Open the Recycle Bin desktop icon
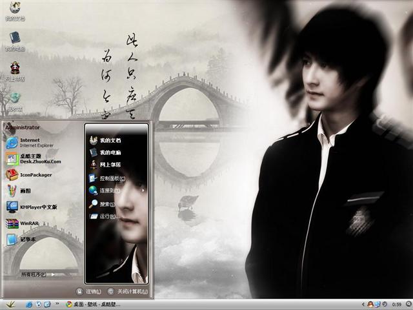 point(15,102)
